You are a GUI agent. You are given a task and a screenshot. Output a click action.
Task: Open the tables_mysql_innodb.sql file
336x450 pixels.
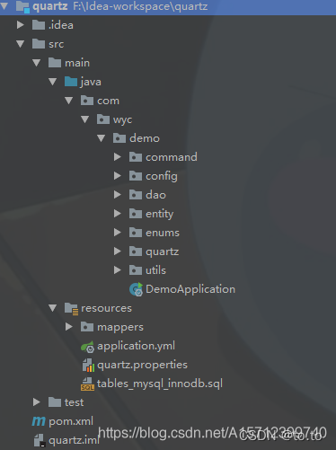point(160,384)
